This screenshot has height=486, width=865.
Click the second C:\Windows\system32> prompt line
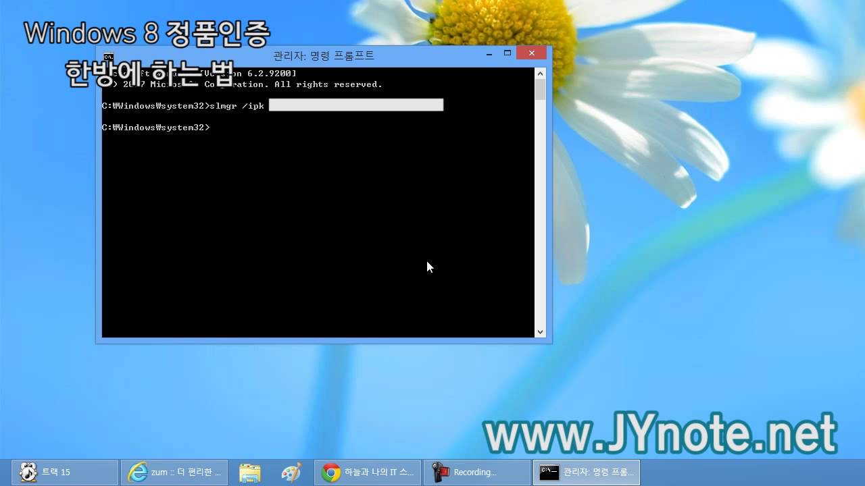pyautogui.click(x=156, y=128)
